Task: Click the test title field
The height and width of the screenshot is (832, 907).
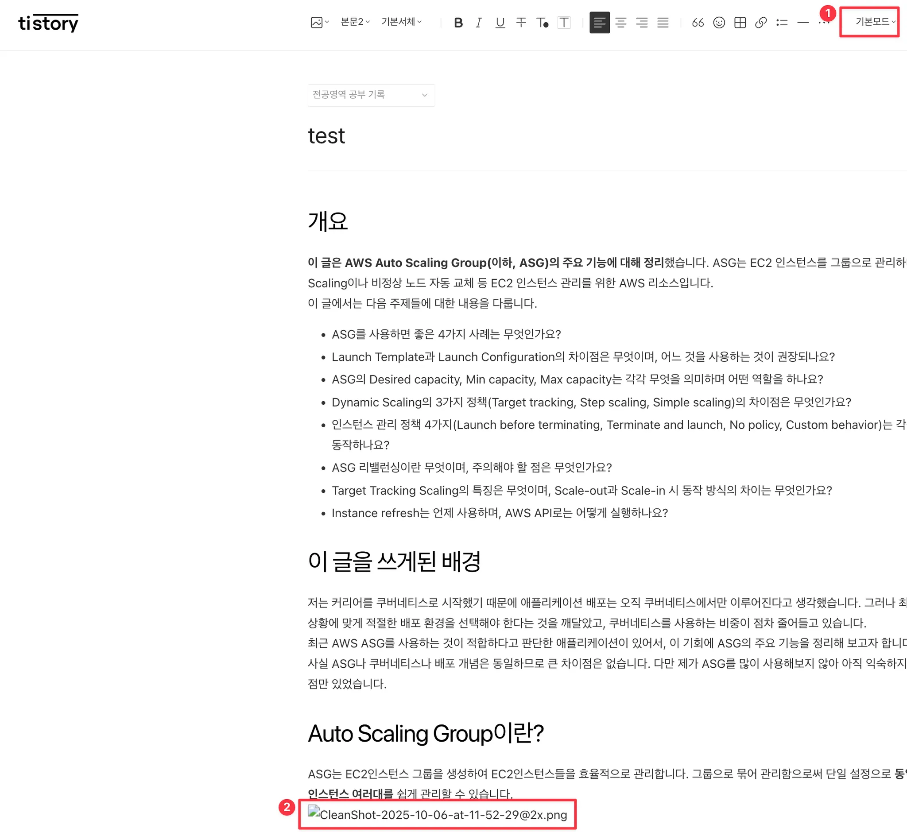Action: pos(326,136)
